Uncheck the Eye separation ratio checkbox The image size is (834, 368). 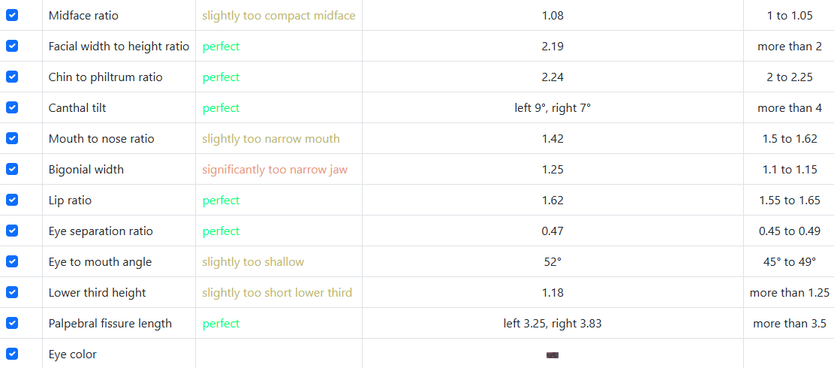pos(12,231)
